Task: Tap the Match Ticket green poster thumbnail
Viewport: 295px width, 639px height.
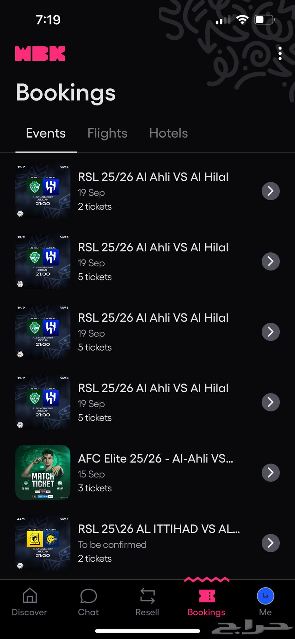Action: (43, 473)
